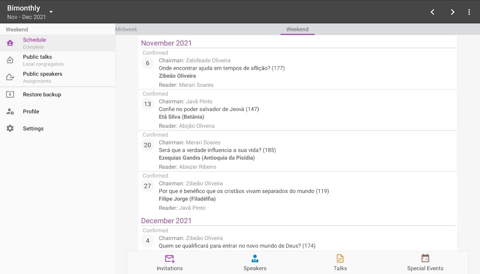Open the Settings entry label
This screenshot has width=480, height=274.
pos(33,129)
